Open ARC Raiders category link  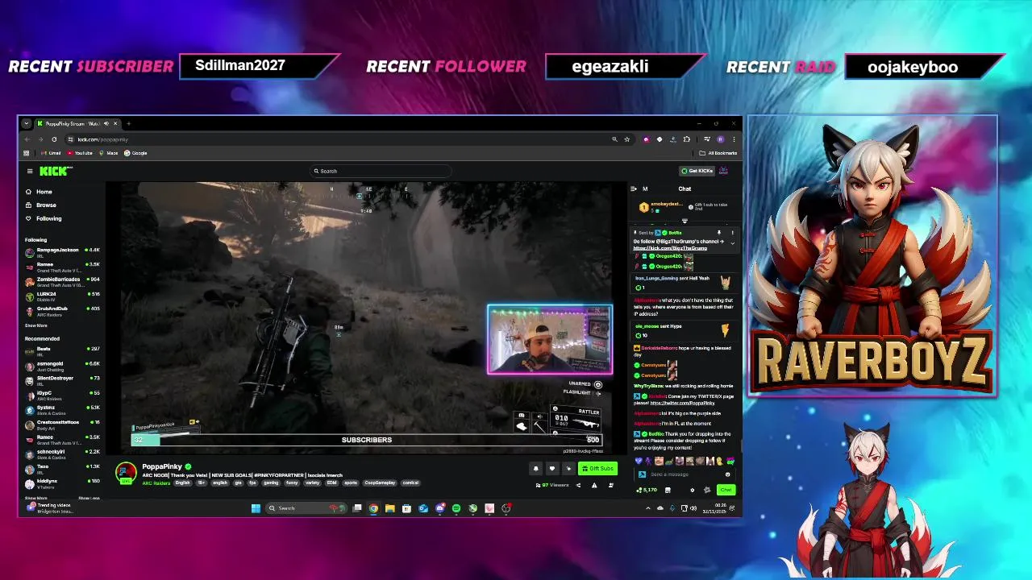[156, 483]
